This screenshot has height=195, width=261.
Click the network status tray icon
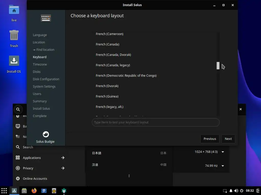point(225,191)
